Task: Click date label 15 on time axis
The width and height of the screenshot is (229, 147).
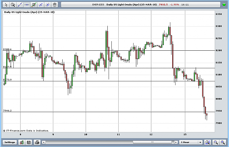Action: 185,135
